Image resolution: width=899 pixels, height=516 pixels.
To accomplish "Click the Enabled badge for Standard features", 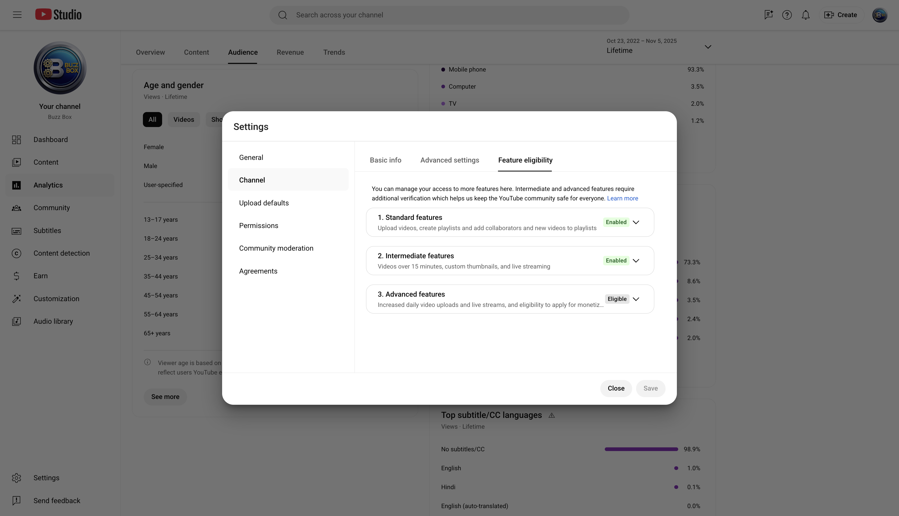I will 616,222.
